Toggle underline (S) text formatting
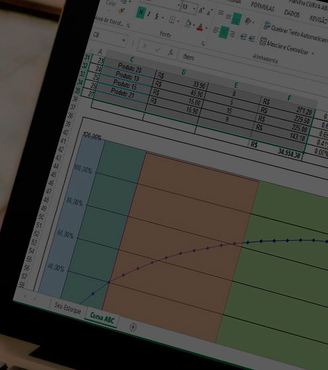 (157, 16)
